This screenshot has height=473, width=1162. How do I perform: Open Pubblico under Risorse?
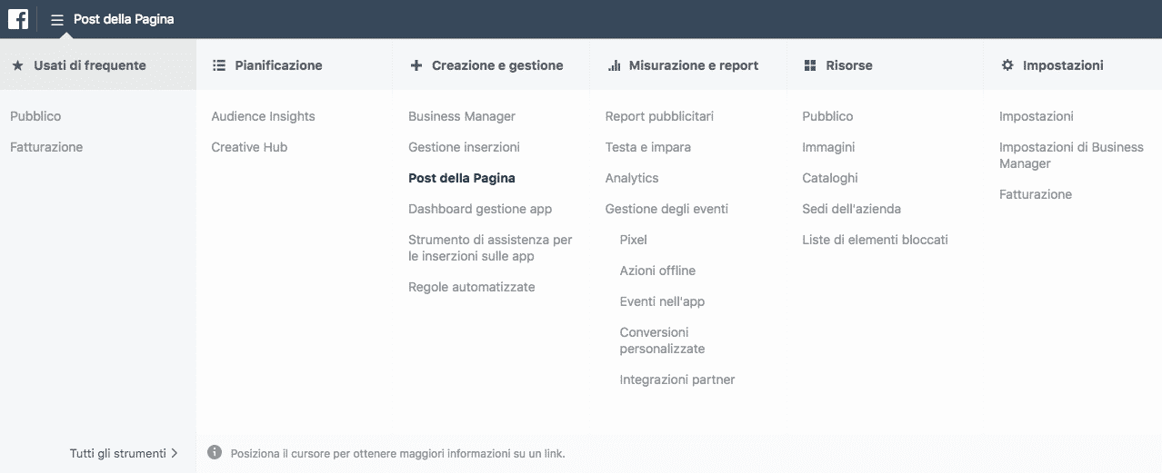click(x=827, y=116)
